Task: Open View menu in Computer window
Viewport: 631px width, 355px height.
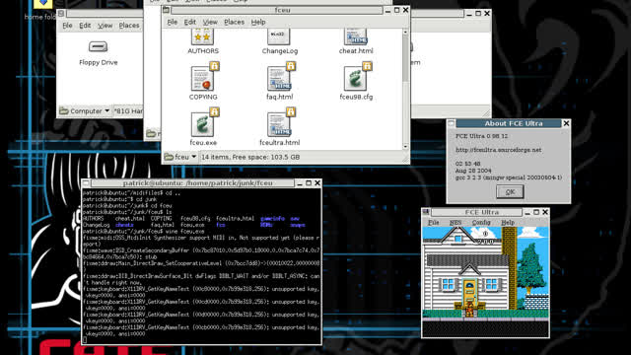Action: pos(105,26)
